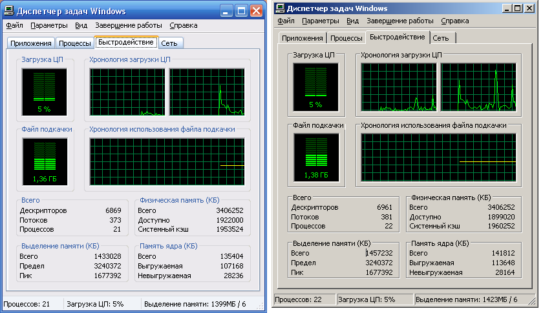Click Невыгружаемая value 28236
The width and height of the screenshot is (543, 313).
click(233, 276)
